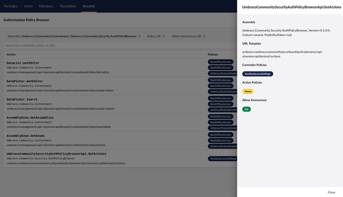Open the Translation tab
This screenshot has height=197, width=343.
pyautogui.click(x=68, y=6)
